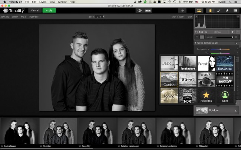Choose the Film Emulation preset category
241x150 pixels.
click(x=225, y=79)
